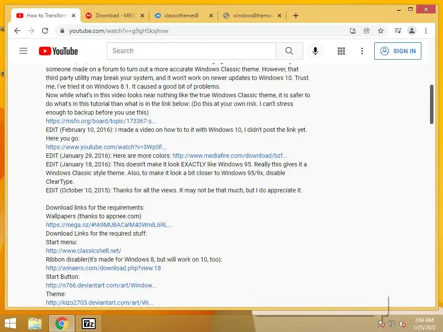Go back with the browser back arrow
This screenshot has width=443, height=332.
17,31
